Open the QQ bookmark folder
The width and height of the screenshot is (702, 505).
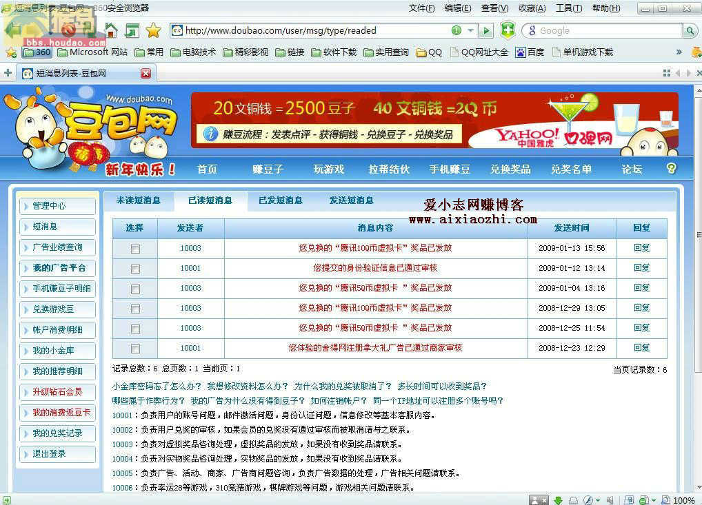429,52
